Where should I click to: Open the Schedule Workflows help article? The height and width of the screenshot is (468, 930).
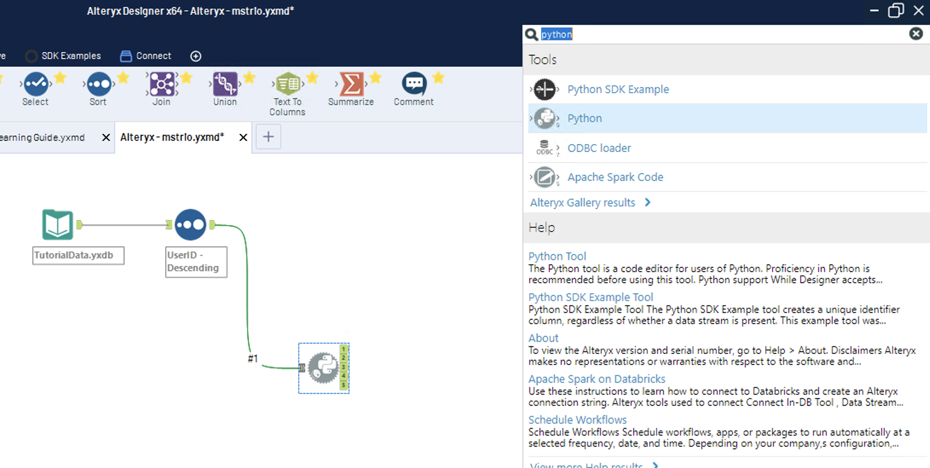(x=578, y=419)
